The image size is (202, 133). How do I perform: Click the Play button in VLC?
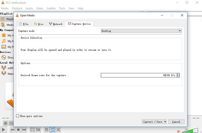[x=3, y=130]
